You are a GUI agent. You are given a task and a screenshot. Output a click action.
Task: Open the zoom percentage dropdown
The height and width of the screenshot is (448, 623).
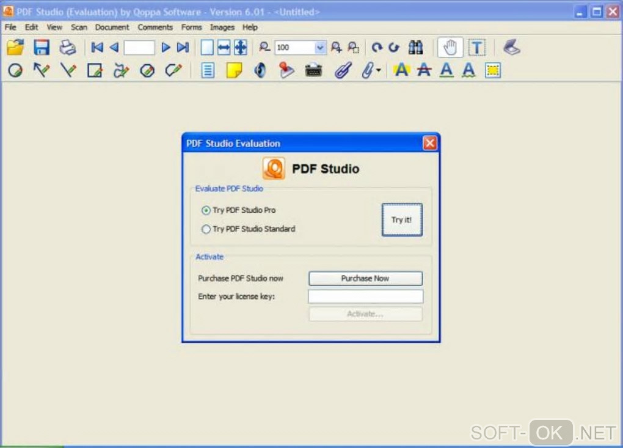click(x=320, y=48)
